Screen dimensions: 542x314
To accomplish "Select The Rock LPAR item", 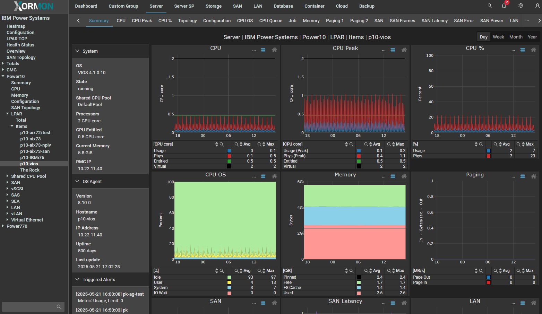I will 30,170.
